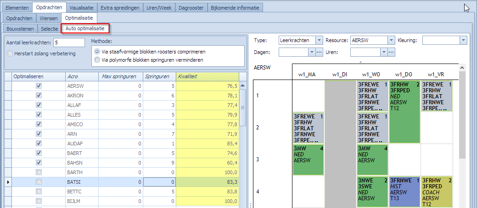The width and height of the screenshot is (477, 208).
Task: Click the Aantal leerkrachten input field
Action: coord(69,43)
